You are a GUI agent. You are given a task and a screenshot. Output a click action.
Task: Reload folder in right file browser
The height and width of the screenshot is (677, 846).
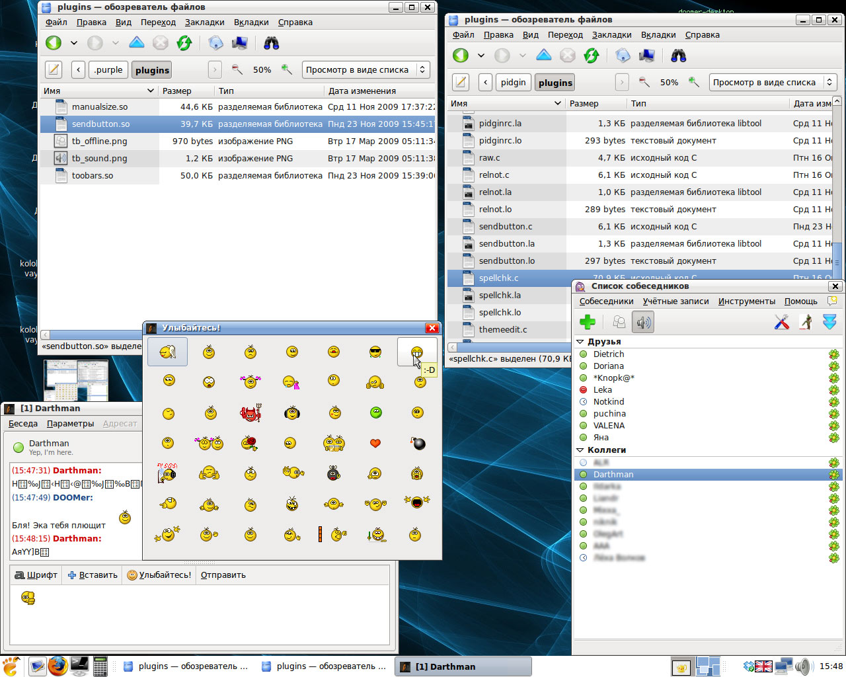(592, 56)
